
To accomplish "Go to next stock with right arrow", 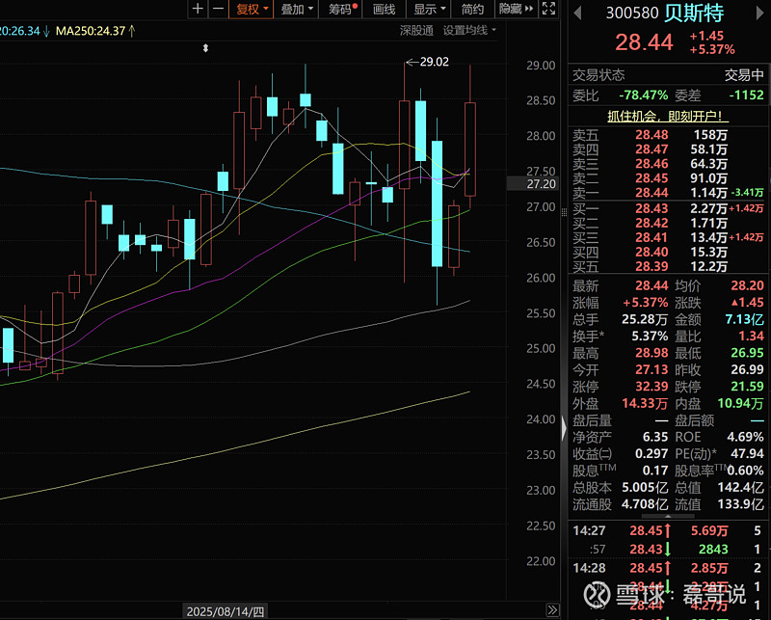I will tap(759, 13).
